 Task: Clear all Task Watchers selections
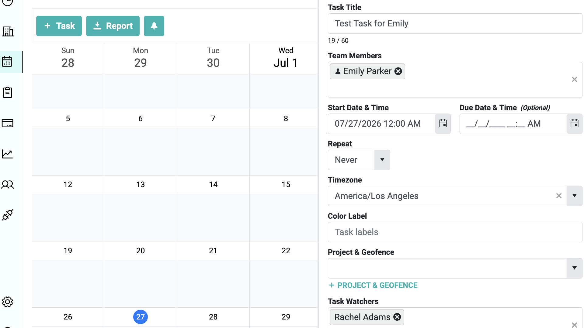[574, 325]
